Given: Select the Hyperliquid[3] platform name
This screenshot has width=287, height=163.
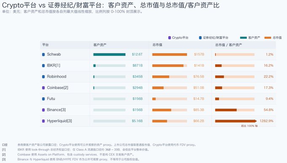Looking at the screenshot, I should 60,121.
